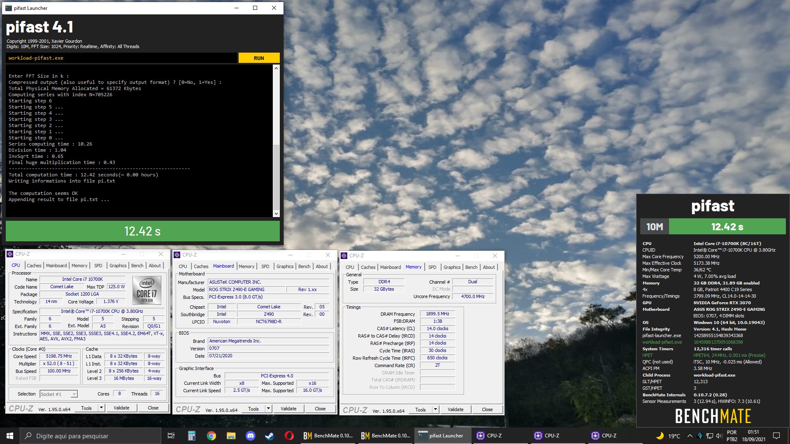The width and height of the screenshot is (790, 444).
Task: Click the 10M label in BenchMate panel
Action: 655,227
